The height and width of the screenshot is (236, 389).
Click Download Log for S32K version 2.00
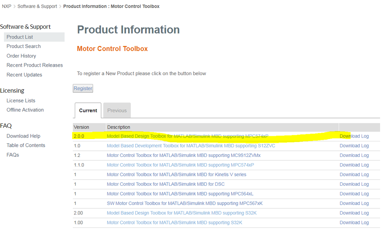tap(354, 213)
